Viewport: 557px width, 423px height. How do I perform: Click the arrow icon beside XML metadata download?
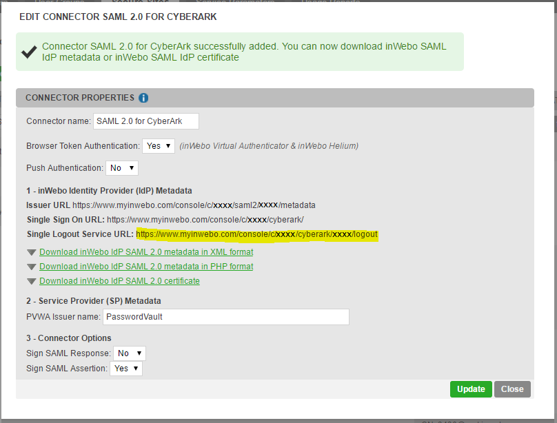[x=32, y=252]
